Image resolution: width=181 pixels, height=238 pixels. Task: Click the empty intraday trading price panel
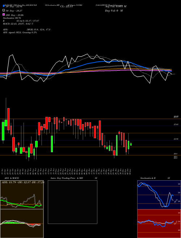pos(72,202)
